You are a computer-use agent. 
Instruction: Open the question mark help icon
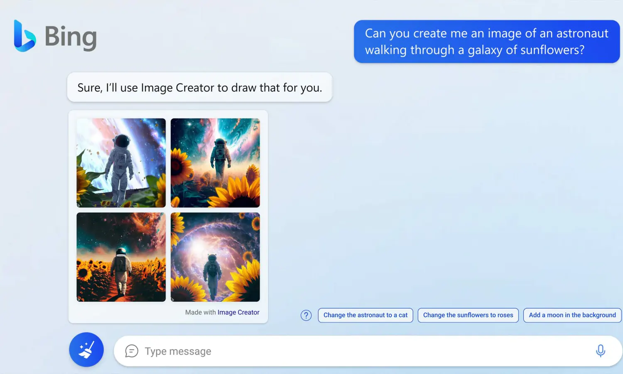tap(306, 315)
